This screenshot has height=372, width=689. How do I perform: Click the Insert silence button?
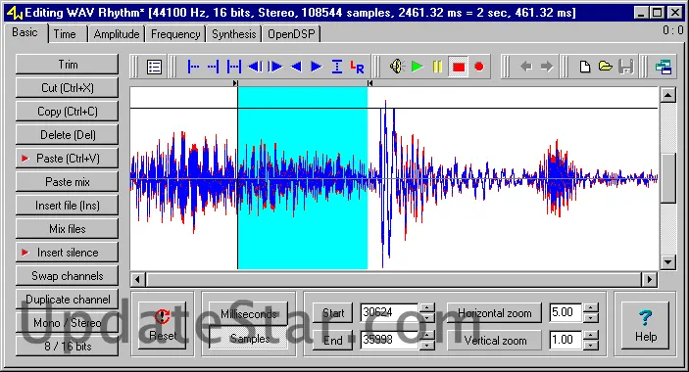click(x=68, y=253)
